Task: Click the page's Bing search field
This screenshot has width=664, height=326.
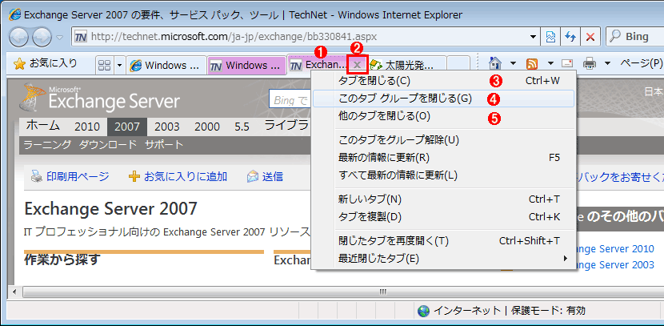Action: point(290,100)
